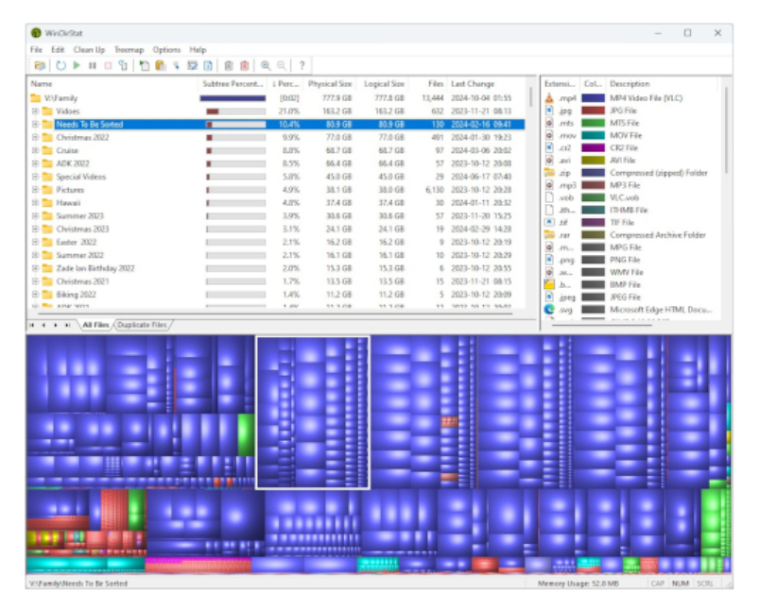Click the image file icon beside .jpg

click(549, 110)
